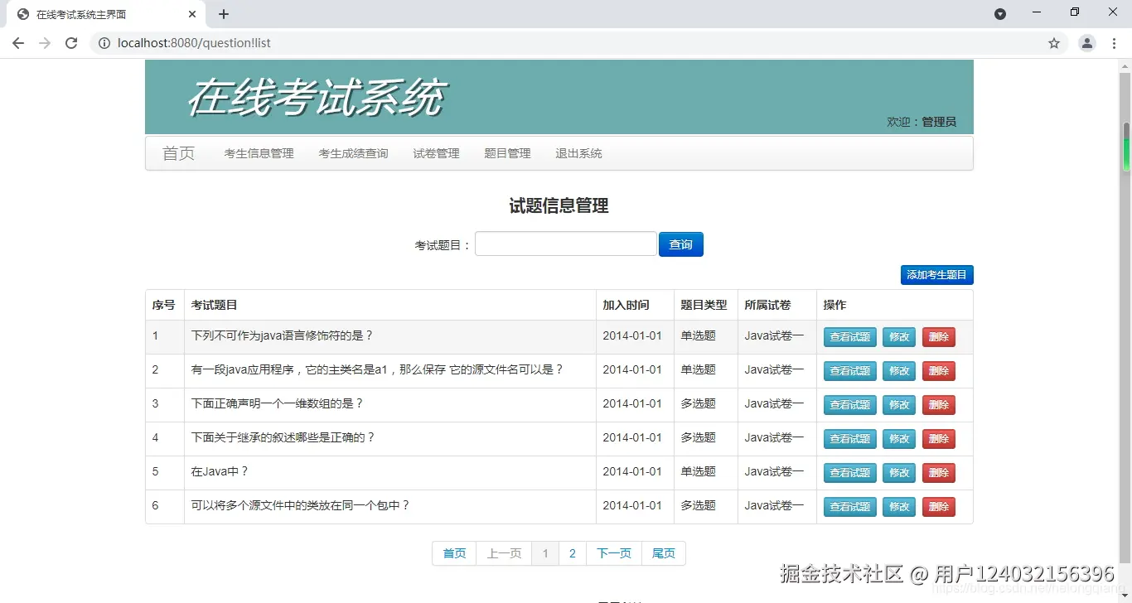
Task: Click 查看试题 for question 3
Action: (x=849, y=405)
